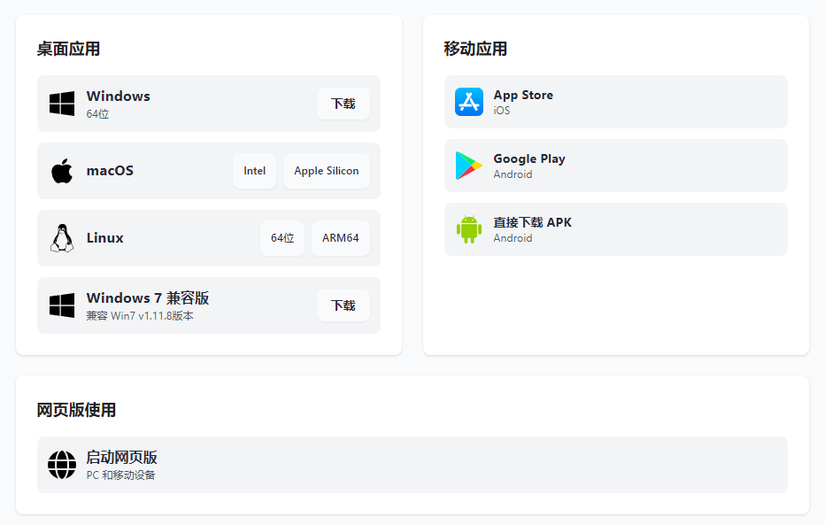Image resolution: width=825 pixels, height=525 pixels.
Task: Click the macOS label text
Action: tap(110, 171)
